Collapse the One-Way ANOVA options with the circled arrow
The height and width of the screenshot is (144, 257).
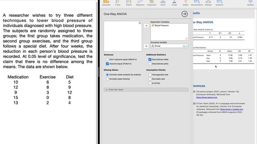coord(185,14)
